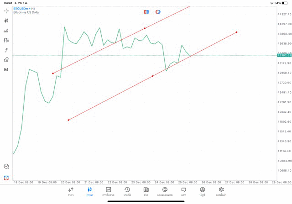The width and height of the screenshot is (292, 204).
Task: Tap the blue camera icon above chart
Action: 146,12
